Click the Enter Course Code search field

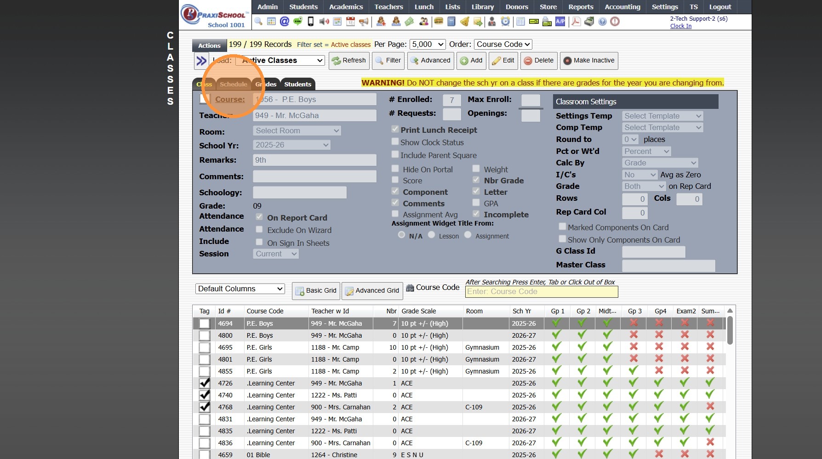(541, 292)
